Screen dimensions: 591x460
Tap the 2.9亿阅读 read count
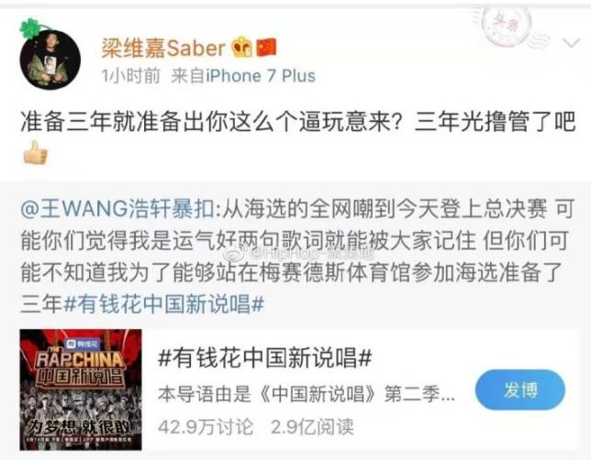[312, 426]
